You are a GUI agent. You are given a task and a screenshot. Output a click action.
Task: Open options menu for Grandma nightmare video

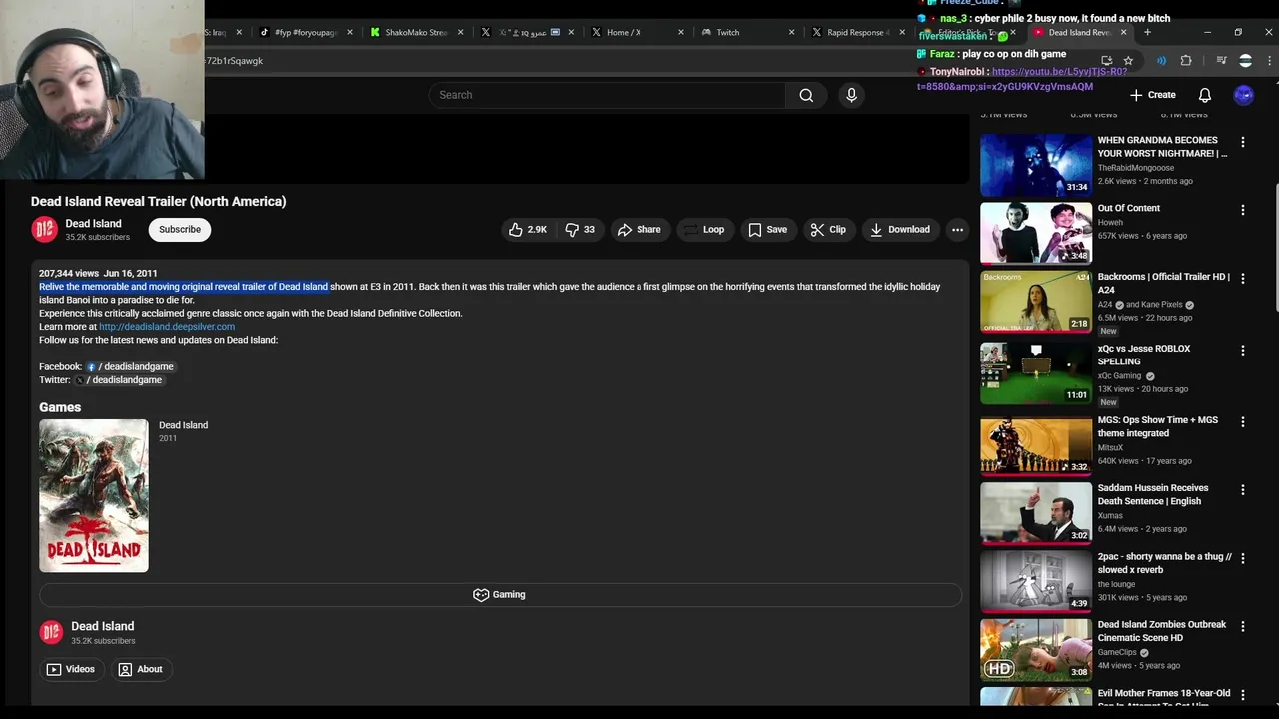1243,142
